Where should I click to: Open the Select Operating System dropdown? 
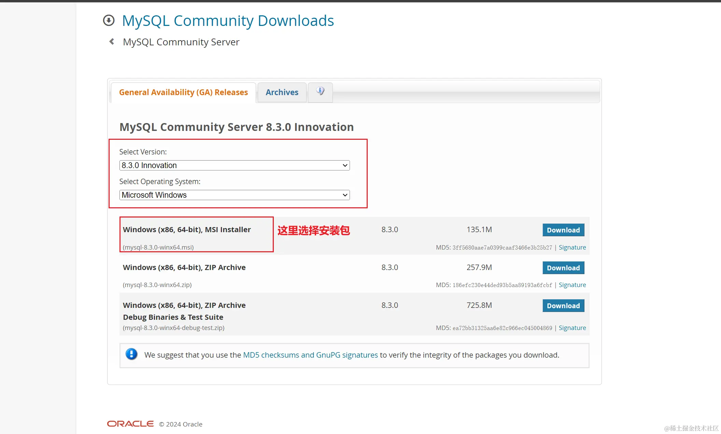coord(235,195)
